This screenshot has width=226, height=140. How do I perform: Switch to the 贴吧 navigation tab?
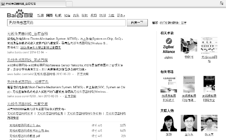point(58,15)
